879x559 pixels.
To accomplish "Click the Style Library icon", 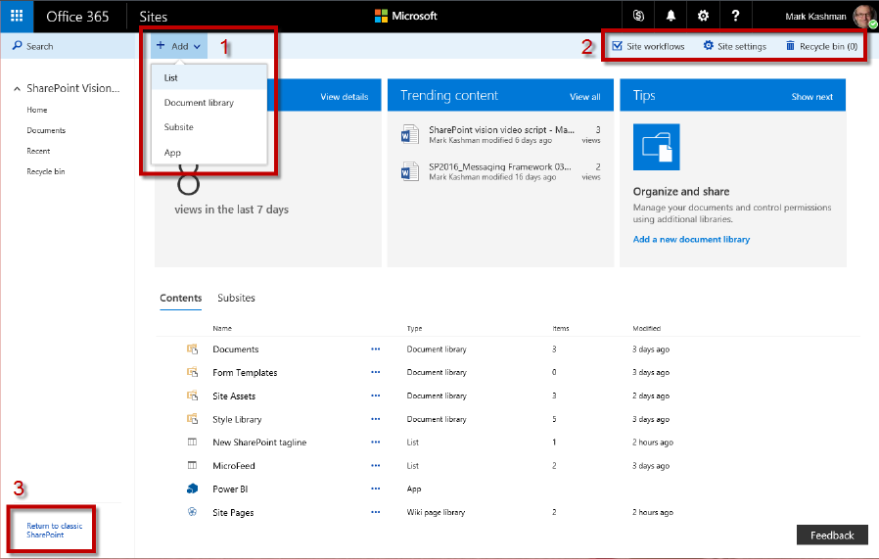I will [192, 419].
